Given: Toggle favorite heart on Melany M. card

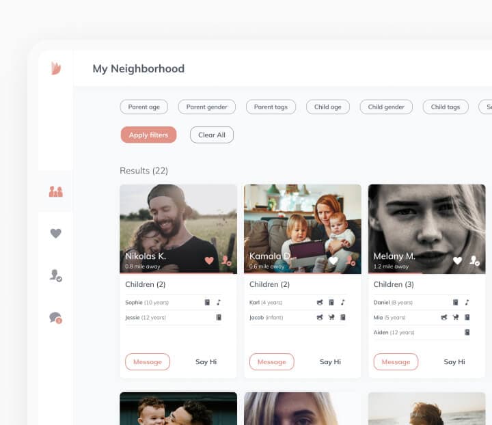Looking at the screenshot, I should tap(457, 260).
